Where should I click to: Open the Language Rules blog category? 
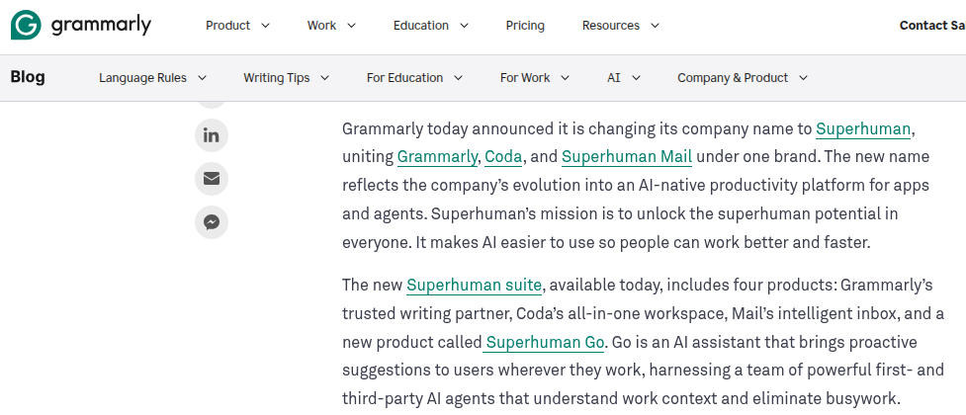pos(152,78)
